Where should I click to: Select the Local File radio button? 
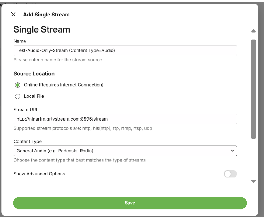[x=18, y=96]
